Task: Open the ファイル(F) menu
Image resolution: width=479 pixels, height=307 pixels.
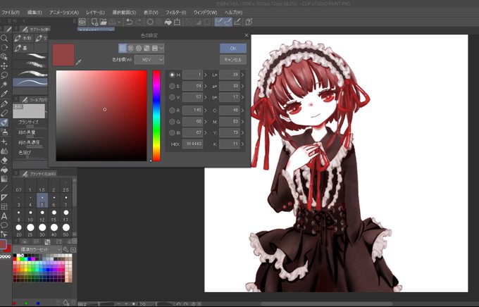Action: point(11,13)
